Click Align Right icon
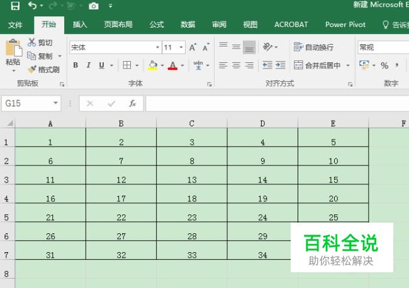Image resolution: width=409 pixels, height=288 pixels. [249, 65]
